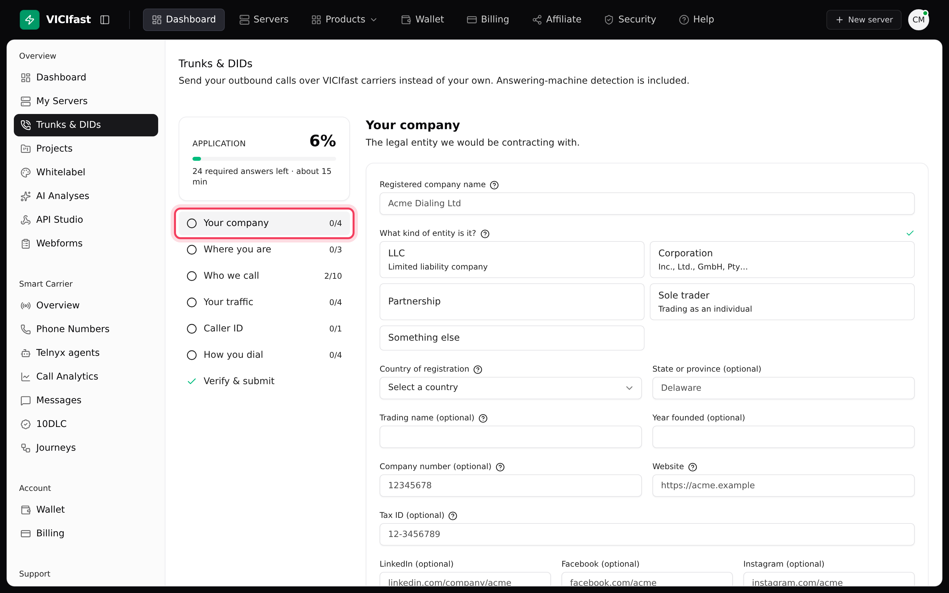
Task: Open Billing in the top navigation
Action: (488, 20)
